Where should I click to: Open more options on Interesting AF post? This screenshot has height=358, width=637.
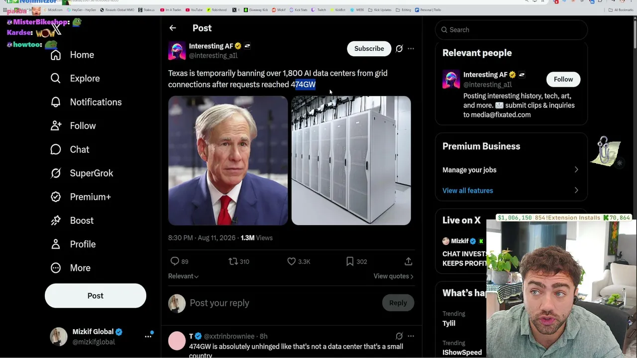point(411,49)
